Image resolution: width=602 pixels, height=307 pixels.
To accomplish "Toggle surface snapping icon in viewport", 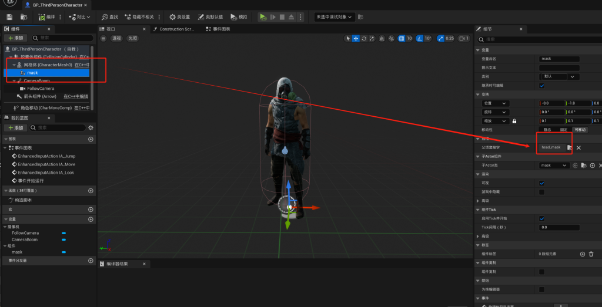I will coord(392,38).
